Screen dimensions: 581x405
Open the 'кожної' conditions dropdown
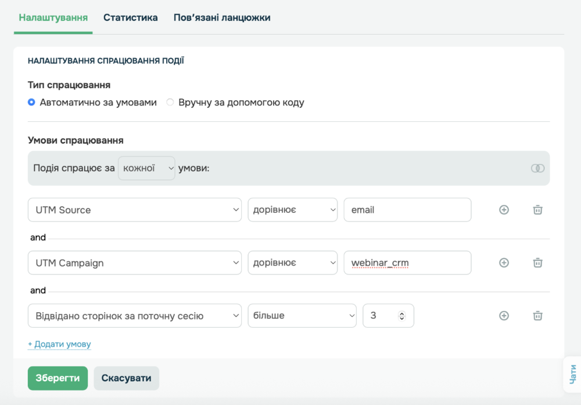coord(146,168)
